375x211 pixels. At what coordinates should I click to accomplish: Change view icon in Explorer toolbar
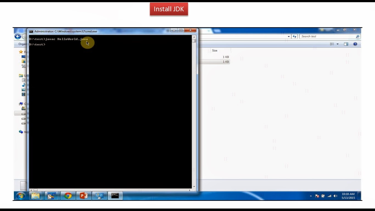[332, 44]
